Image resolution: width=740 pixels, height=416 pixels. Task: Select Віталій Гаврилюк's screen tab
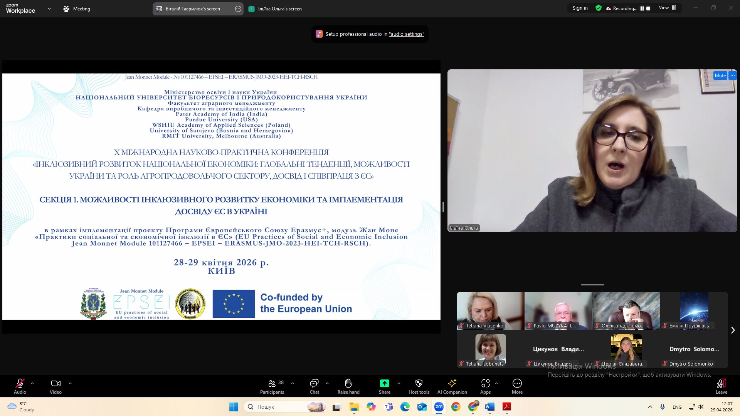(x=193, y=8)
